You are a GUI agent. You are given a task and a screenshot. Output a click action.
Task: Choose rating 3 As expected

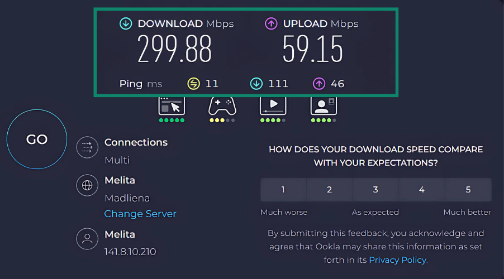[375, 190]
